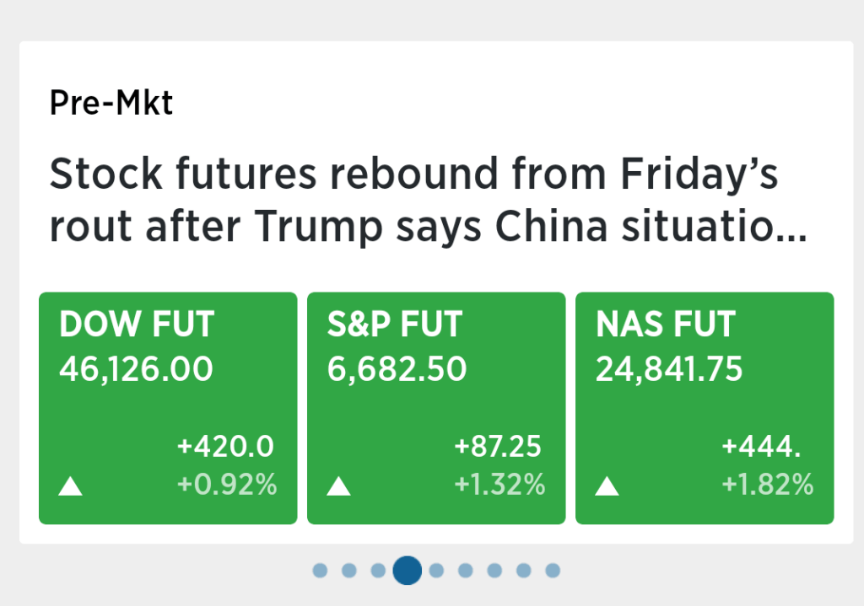Click the up arrow in the NAS FUT tile
This screenshot has width=864, height=606.
click(x=607, y=486)
